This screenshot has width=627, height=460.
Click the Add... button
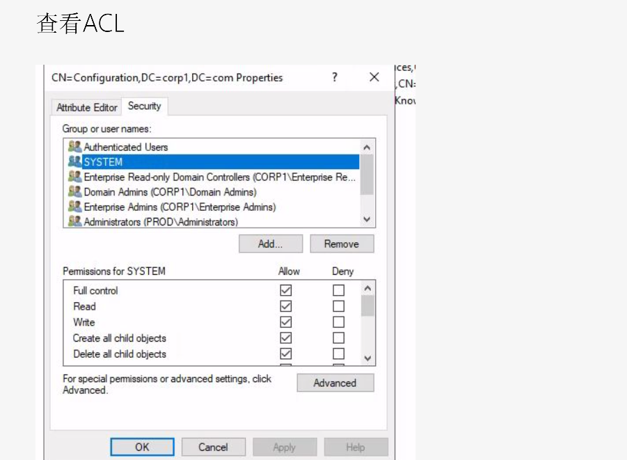270,244
